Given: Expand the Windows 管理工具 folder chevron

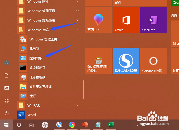Looking at the screenshot, I should coord(78,11).
